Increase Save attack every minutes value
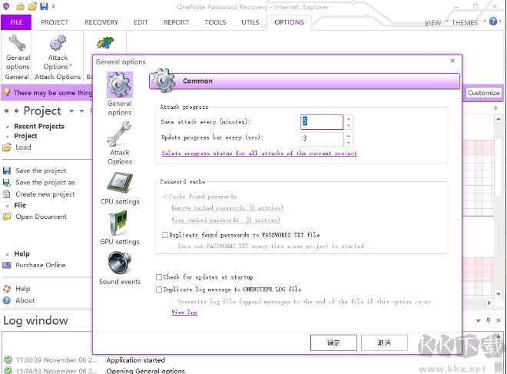 348,118
